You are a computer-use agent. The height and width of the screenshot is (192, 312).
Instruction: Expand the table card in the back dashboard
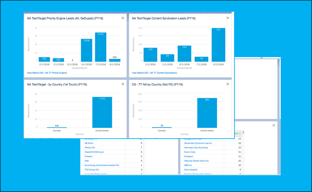pyautogui.click(x=274, y=125)
